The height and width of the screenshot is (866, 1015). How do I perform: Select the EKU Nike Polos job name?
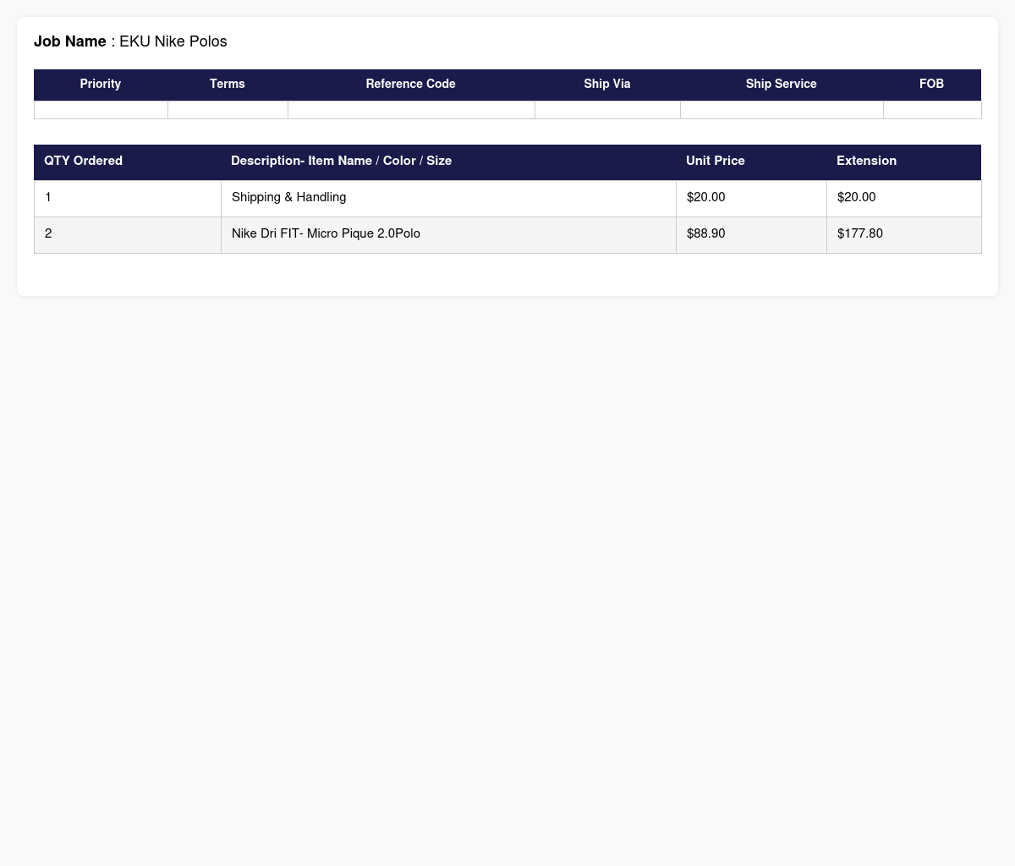pos(173,41)
